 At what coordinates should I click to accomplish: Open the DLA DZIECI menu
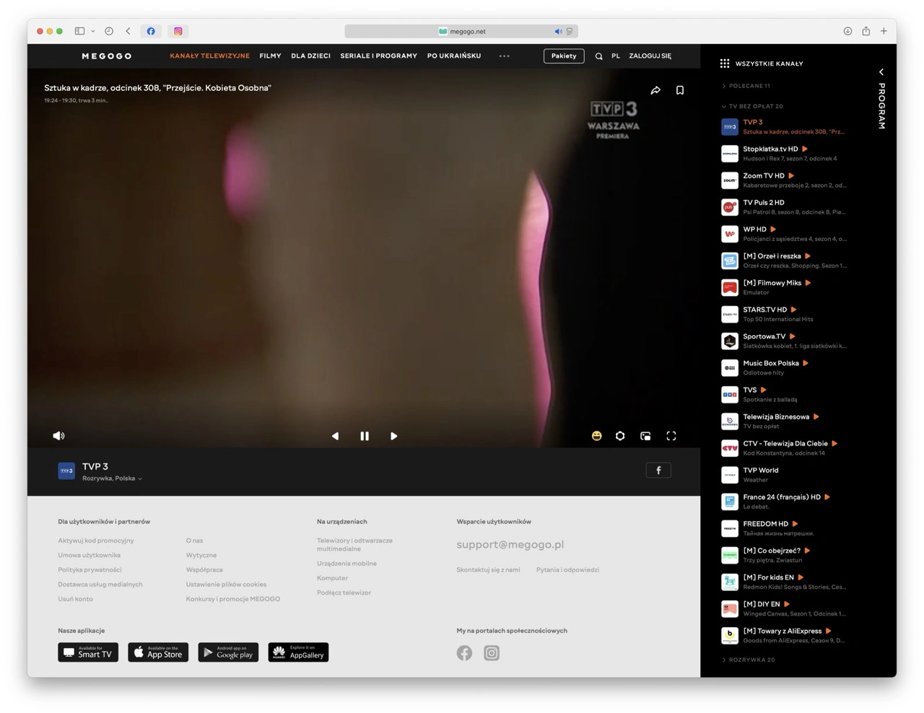coord(310,56)
